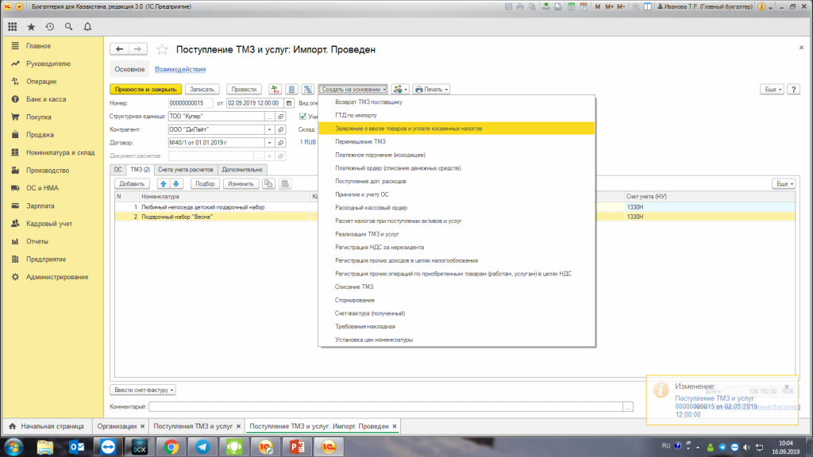Image resolution: width=813 pixels, height=457 pixels.
Task: Expand the Печать dropdown
Action: pyautogui.click(x=431, y=89)
